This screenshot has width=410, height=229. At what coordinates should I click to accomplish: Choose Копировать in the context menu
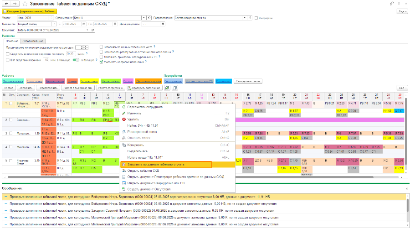[x=177, y=145]
